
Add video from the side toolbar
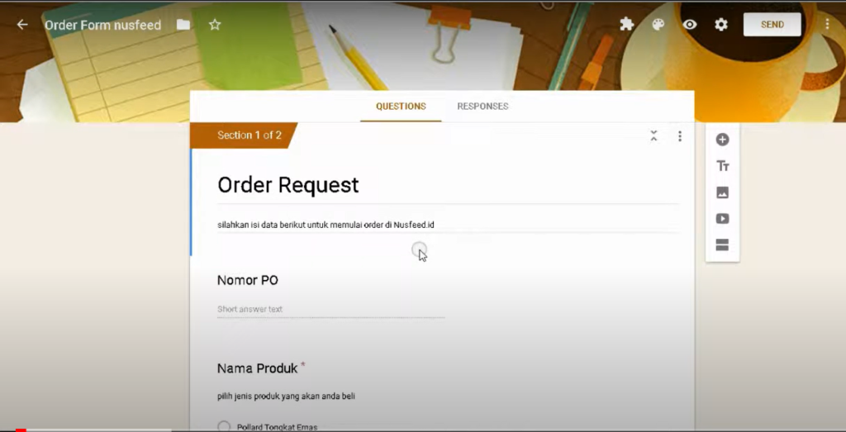[x=722, y=219]
